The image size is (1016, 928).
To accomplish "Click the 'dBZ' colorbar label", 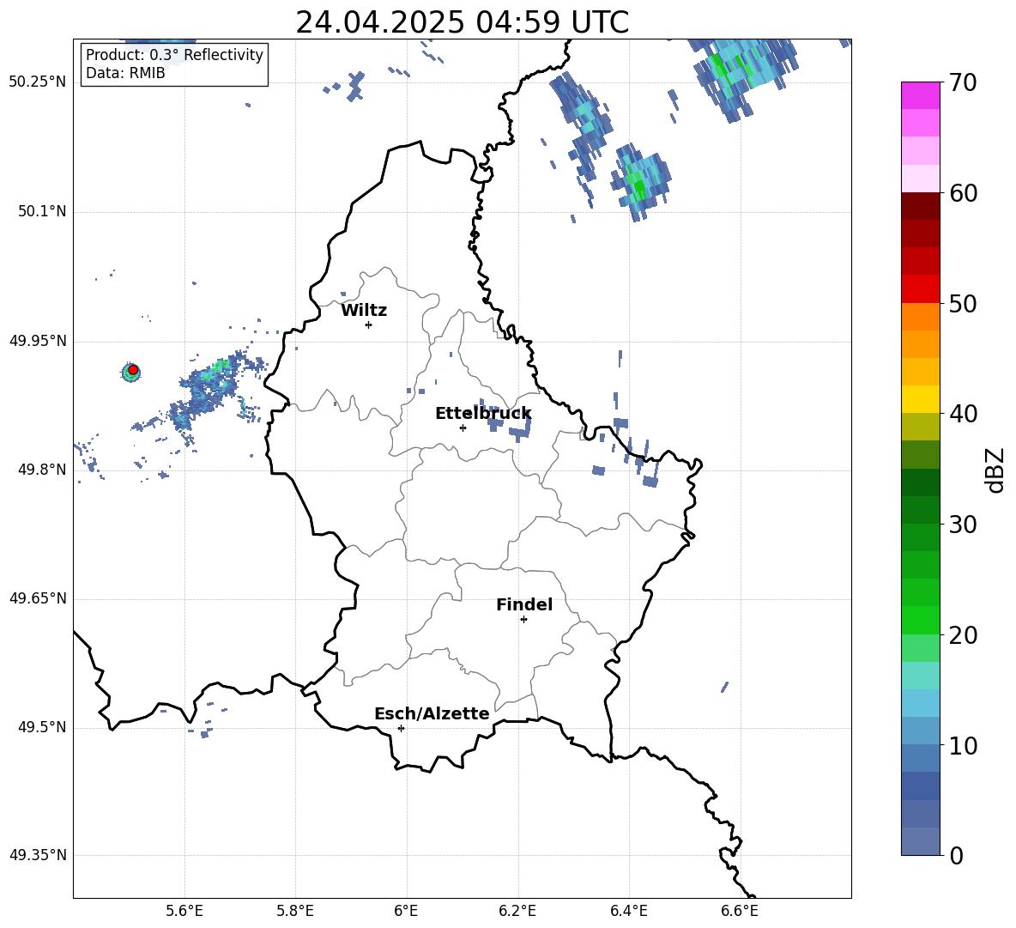I will pyautogui.click(x=995, y=470).
